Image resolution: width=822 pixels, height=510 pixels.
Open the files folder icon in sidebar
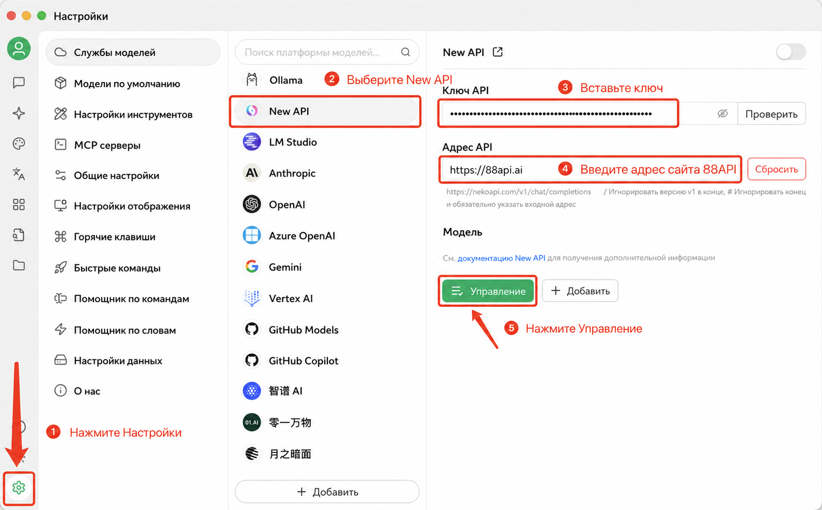tap(19, 265)
